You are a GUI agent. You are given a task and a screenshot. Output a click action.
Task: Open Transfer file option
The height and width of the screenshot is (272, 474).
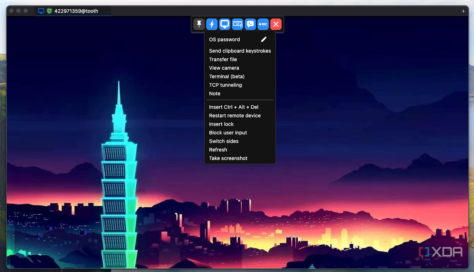[x=223, y=59]
